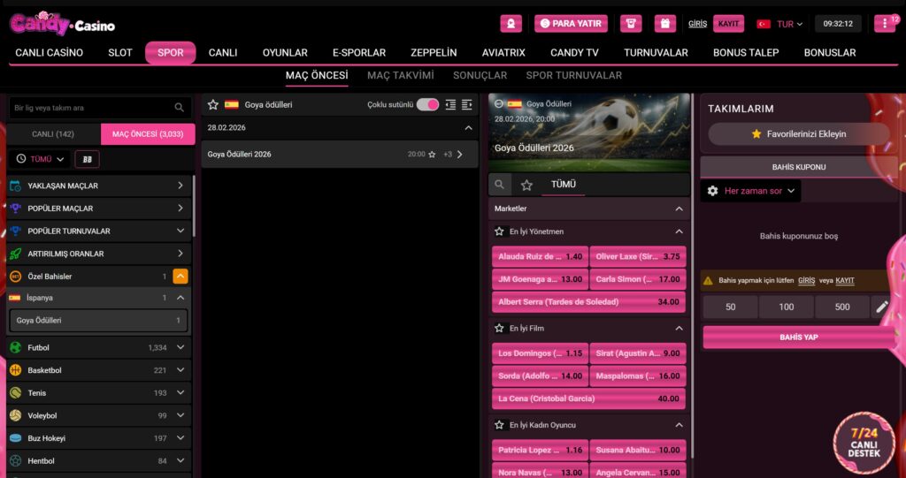The height and width of the screenshot is (478, 906).
Task: Open the Goya Ödülleri 2026 match row
Action: click(x=339, y=154)
